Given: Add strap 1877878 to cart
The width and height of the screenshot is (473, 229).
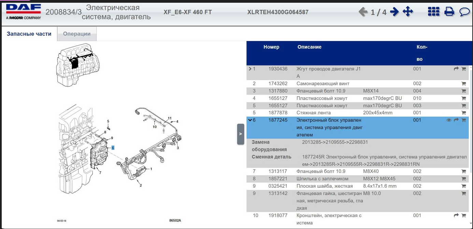Looking at the screenshot, I should point(463,113).
